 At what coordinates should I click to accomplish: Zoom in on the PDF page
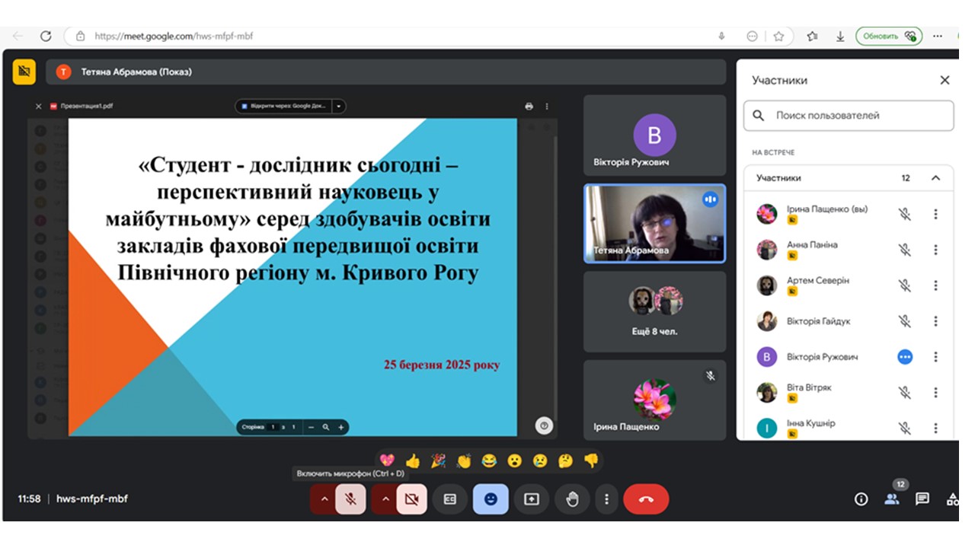[x=341, y=427]
